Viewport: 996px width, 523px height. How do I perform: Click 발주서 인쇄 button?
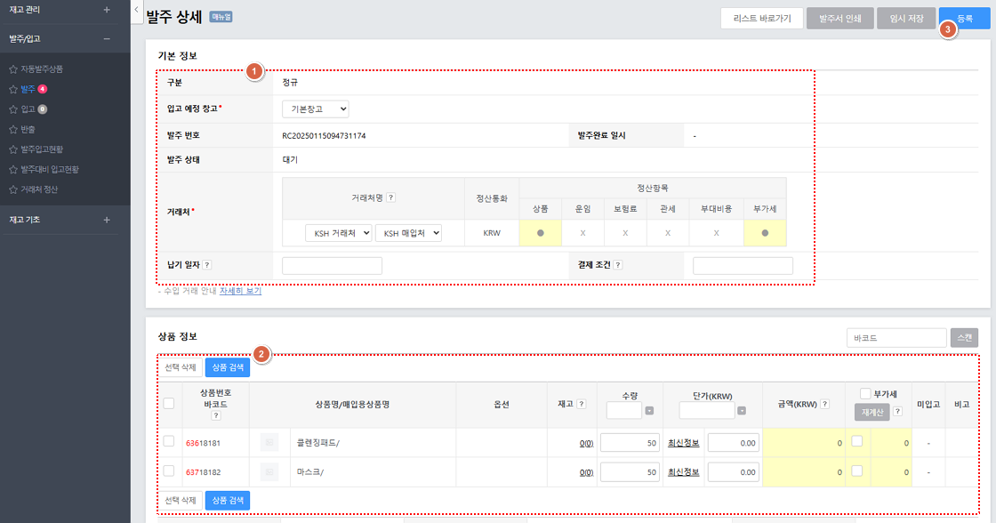pyautogui.click(x=840, y=19)
